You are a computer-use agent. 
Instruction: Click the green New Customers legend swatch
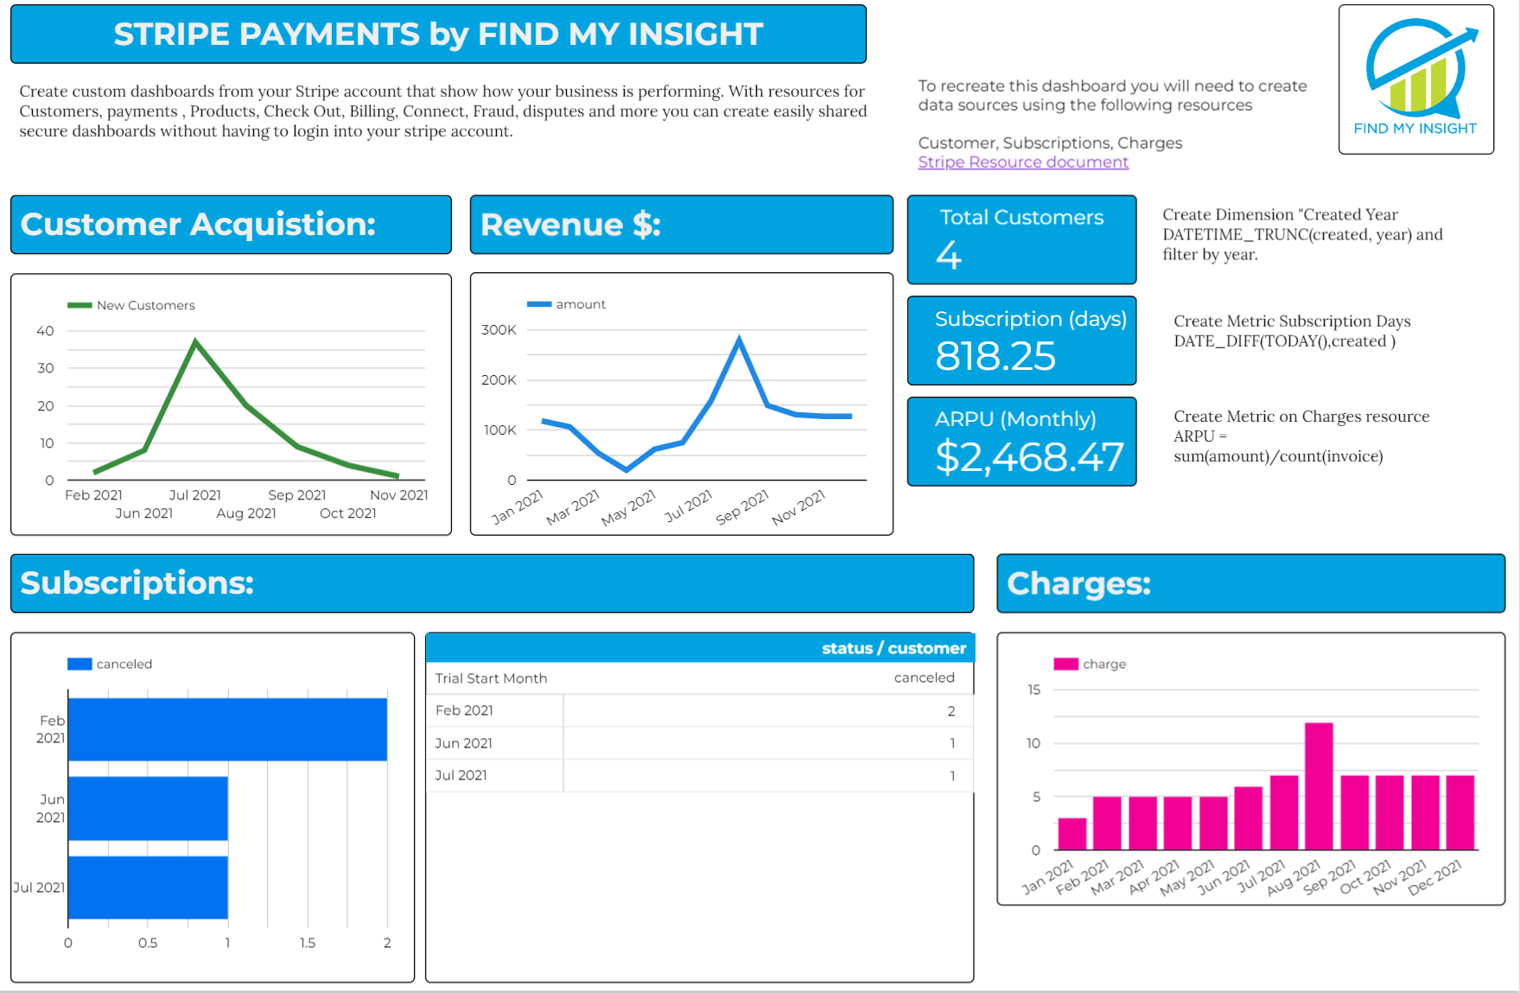pyautogui.click(x=79, y=305)
